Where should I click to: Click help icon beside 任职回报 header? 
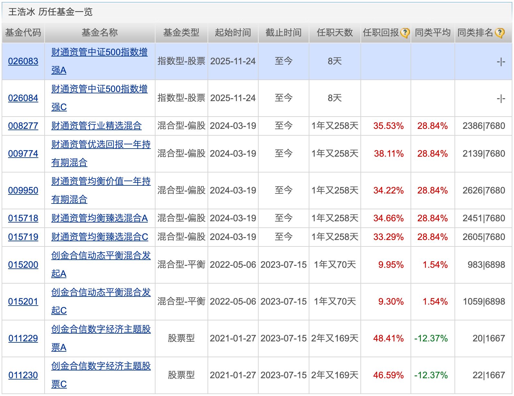(x=405, y=33)
